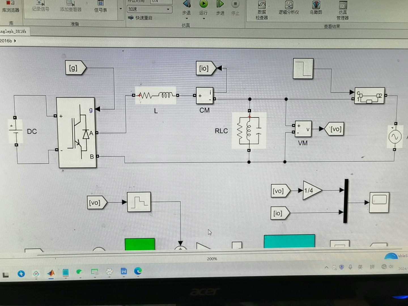The width and height of the screenshot is (408, 306).
Task: Switch to the singleph_2016b model tab
Action: [x=14, y=31]
